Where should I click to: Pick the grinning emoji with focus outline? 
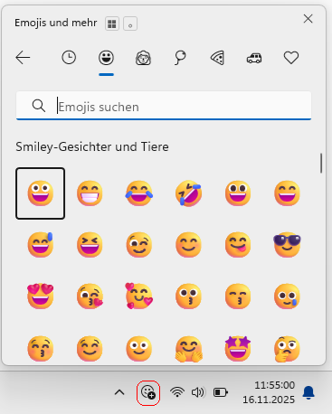[x=41, y=193]
